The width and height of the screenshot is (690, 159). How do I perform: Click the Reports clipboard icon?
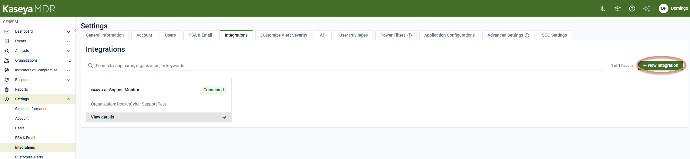point(7,89)
